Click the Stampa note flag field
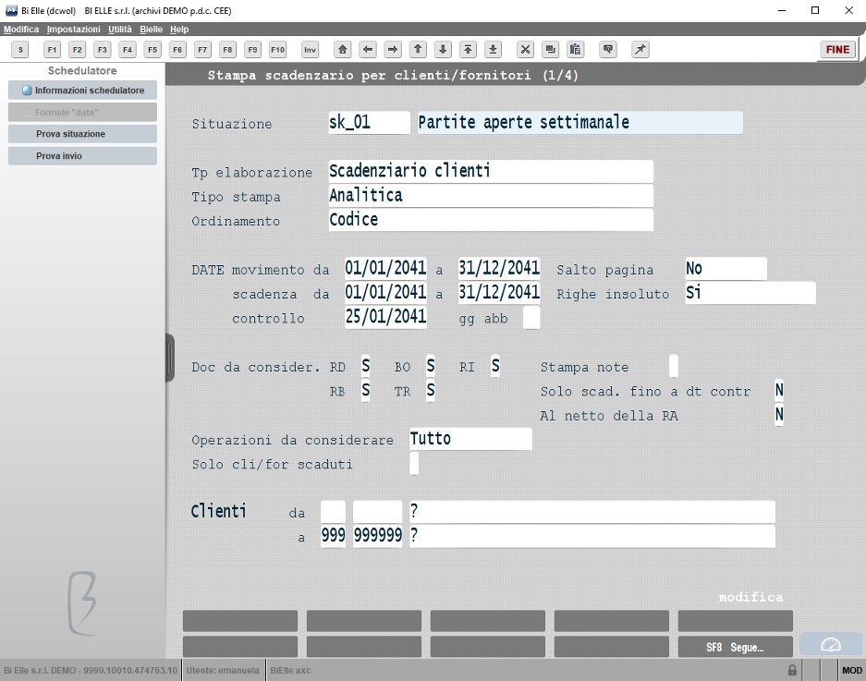This screenshot has width=866, height=681. coord(673,366)
